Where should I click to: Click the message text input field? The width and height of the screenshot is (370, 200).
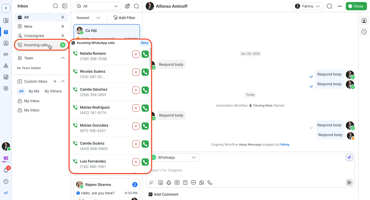(x=247, y=170)
